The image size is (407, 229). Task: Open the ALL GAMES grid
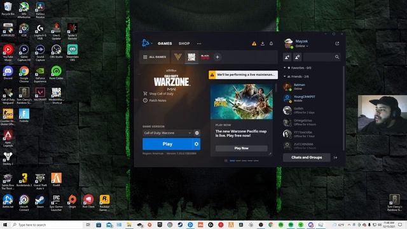click(155, 57)
